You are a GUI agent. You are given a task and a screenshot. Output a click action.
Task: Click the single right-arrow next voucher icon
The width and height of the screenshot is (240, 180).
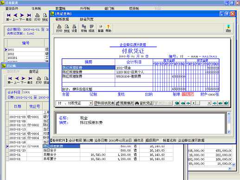tap(214, 103)
